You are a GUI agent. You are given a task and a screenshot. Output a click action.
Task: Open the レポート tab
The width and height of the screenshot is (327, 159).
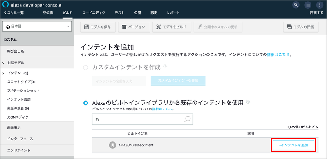pos(173,13)
